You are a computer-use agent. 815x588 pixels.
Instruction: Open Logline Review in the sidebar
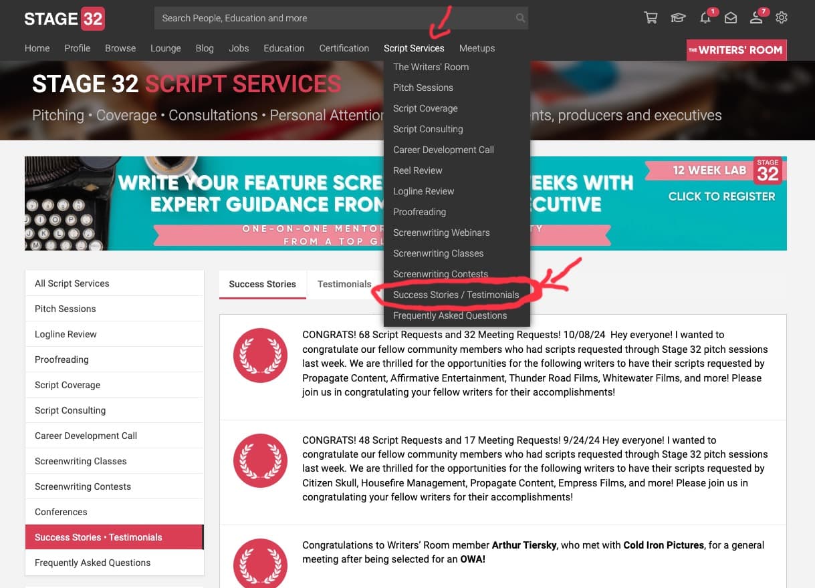click(x=114, y=334)
